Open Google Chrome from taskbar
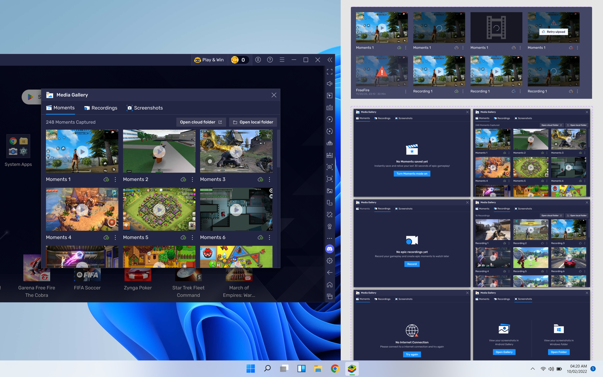Screen dimensions: 603x377 [335, 369]
